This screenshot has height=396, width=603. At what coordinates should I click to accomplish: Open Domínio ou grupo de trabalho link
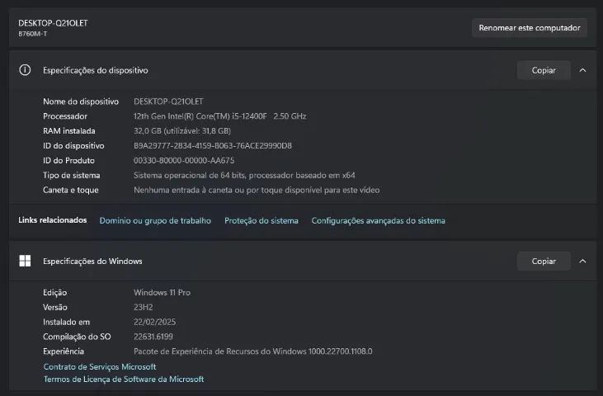155,220
